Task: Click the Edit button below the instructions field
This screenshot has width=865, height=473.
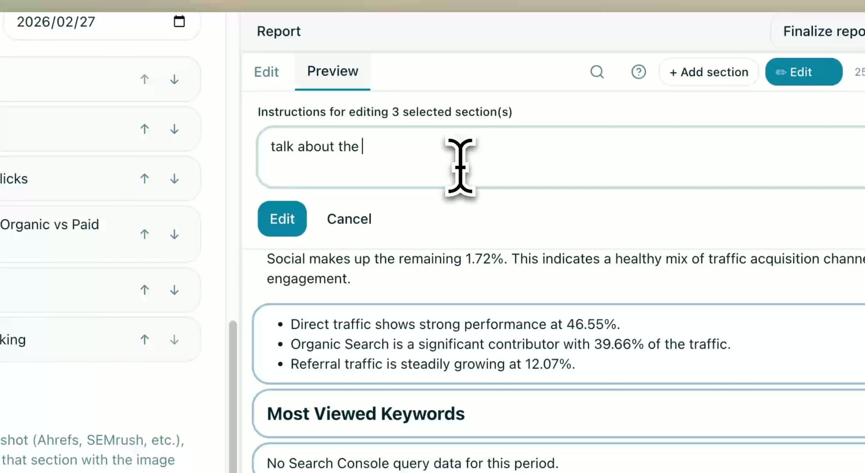Action: point(282,219)
